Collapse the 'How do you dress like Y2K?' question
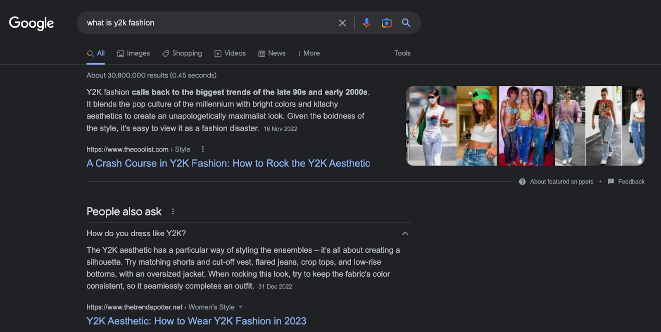The image size is (661, 332). coord(405,233)
